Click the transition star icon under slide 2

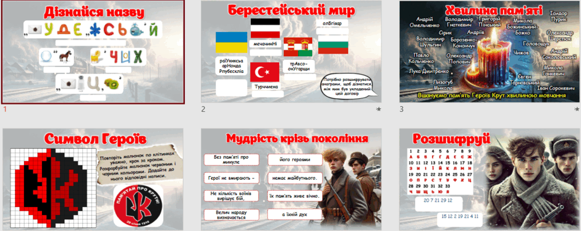[378, 109]
